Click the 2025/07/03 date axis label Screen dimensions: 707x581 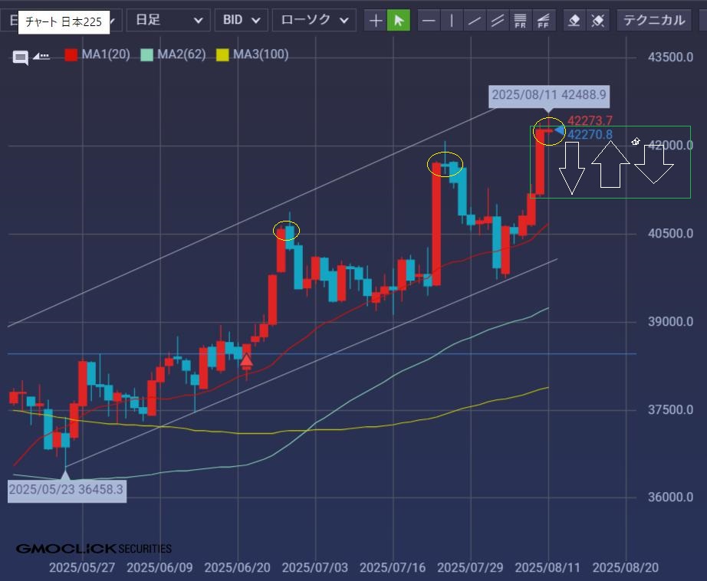pyautogui.click(x=314, y=567)
